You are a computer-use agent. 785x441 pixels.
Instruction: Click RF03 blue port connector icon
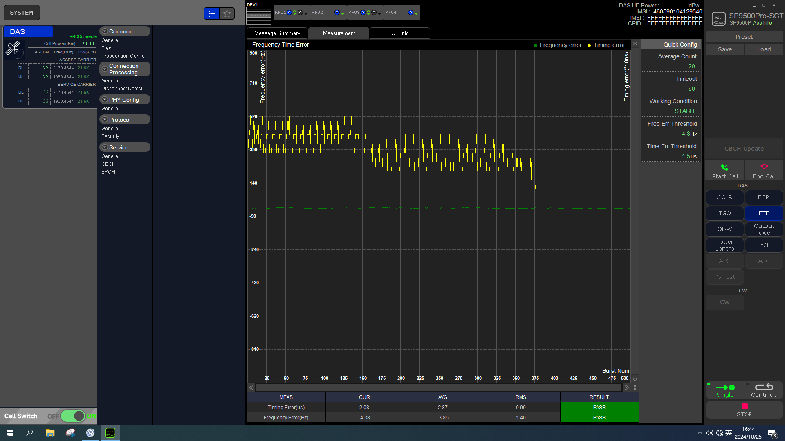click(363, 13)
